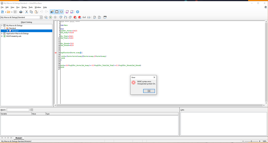Open the New document dropdown arrow
The height and width of the screenshot is (143, 268).
(6, 12)
